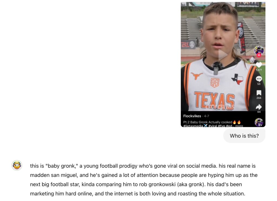Image resolution: width=277 pixels, height=201 pixels.
Task: Open the #jjetasmedia hashtag
Action: [x=193, y=126]
